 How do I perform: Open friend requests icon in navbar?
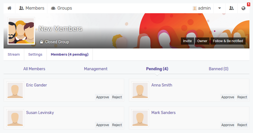[231, 8]
